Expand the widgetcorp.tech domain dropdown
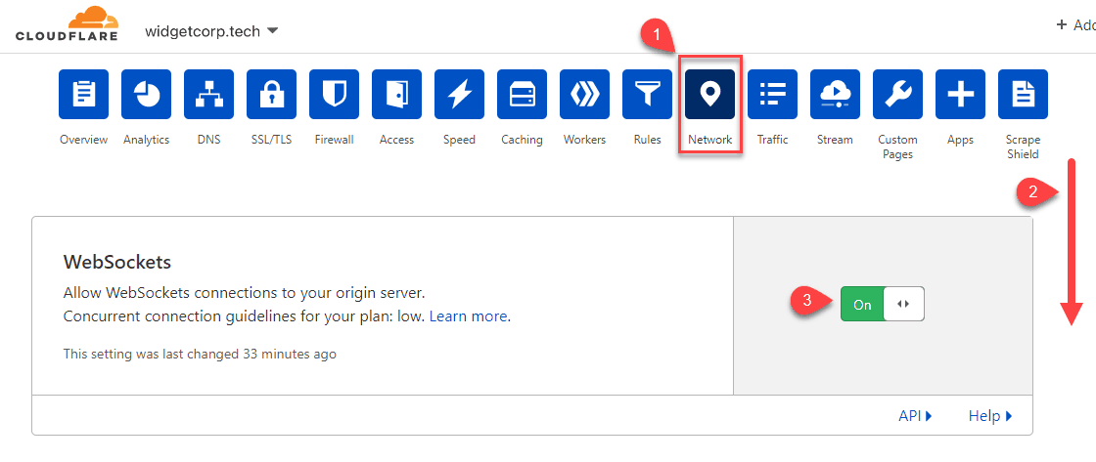Viewport: 1096px width, 462px height. click(x=211, y=31)
